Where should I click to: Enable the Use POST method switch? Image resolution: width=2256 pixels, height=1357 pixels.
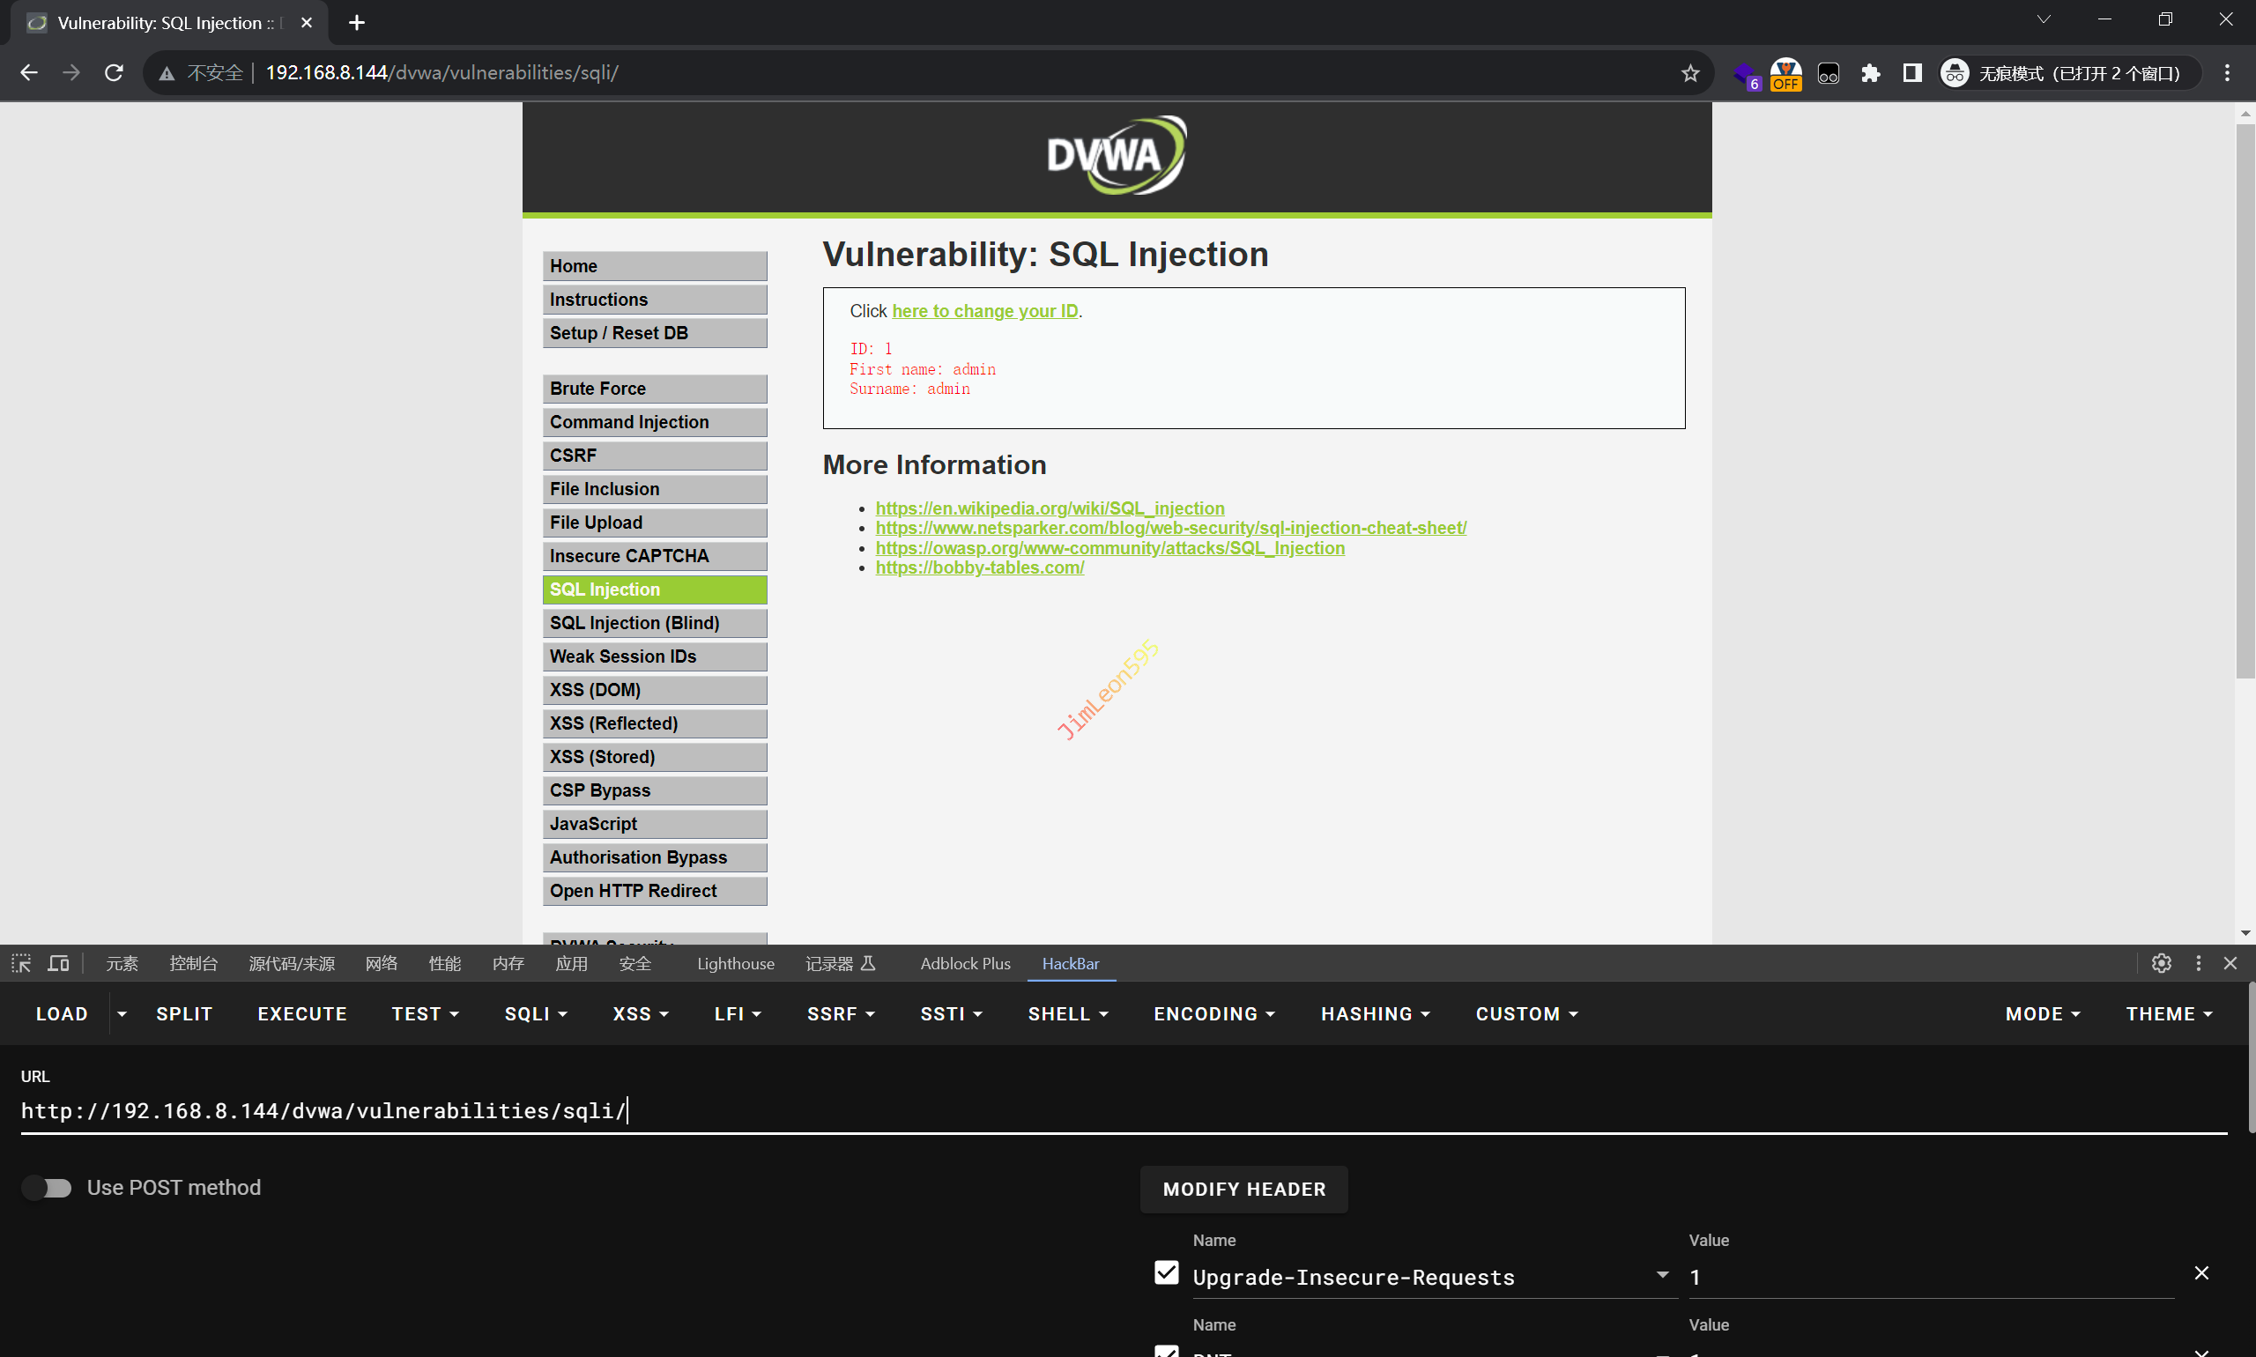click(47, 1187)
